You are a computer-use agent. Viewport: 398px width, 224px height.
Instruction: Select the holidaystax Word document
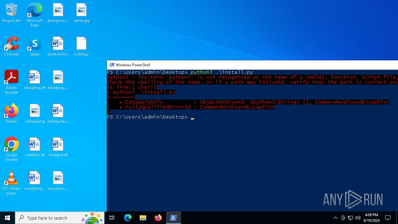coord(58,114)
